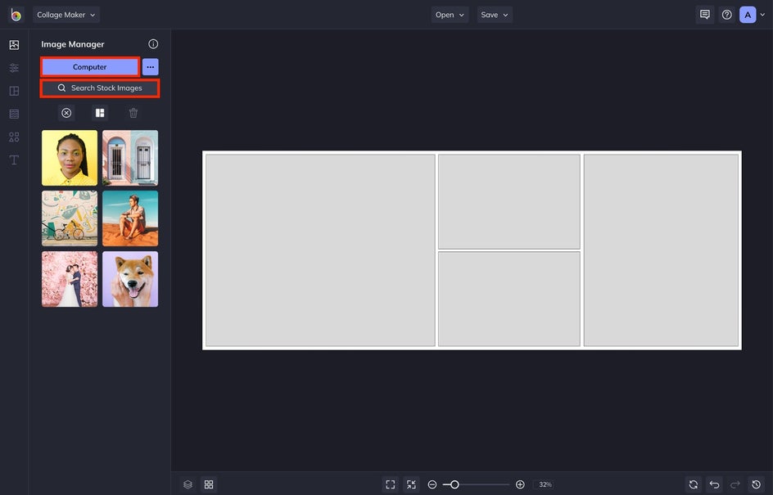
Task: Deselect all images with the circled X icon
Action: [x=66, y=112]
